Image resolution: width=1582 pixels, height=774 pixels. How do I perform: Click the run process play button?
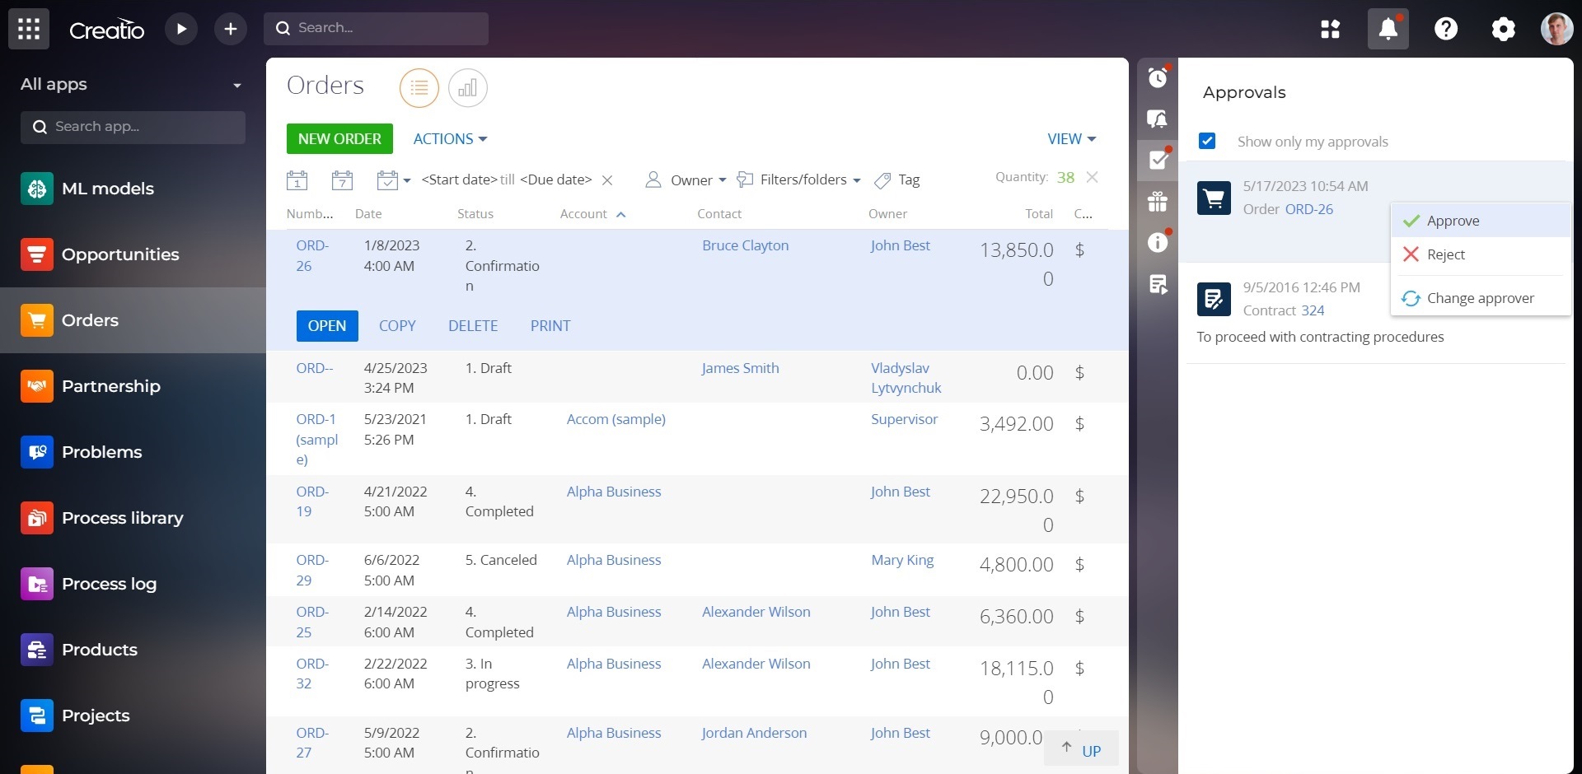(181, 29)
